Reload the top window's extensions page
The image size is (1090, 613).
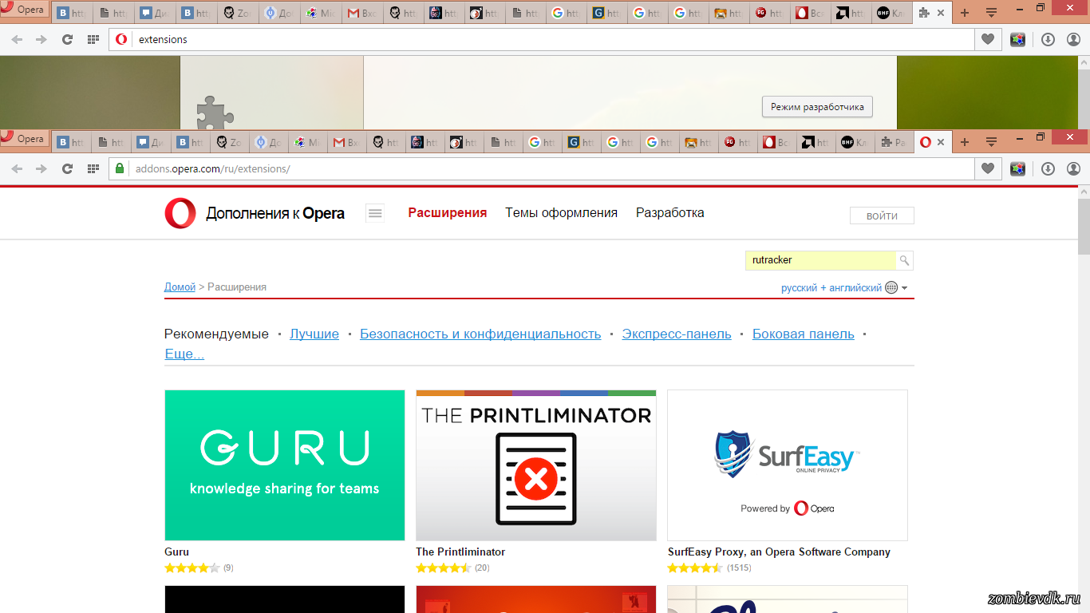click(67, 39)
